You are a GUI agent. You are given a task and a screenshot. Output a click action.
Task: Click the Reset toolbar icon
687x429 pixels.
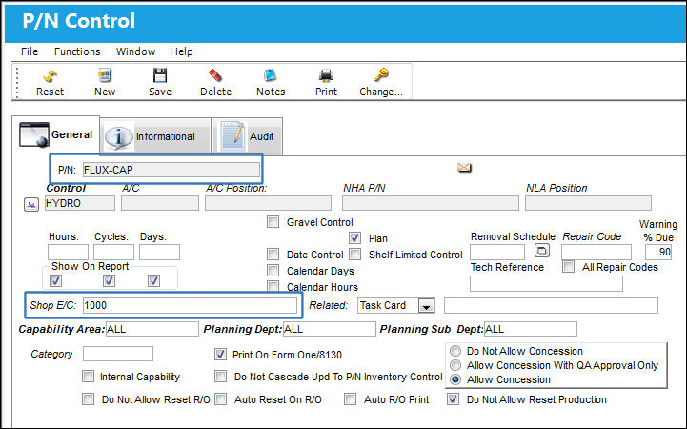pos(50,76)
